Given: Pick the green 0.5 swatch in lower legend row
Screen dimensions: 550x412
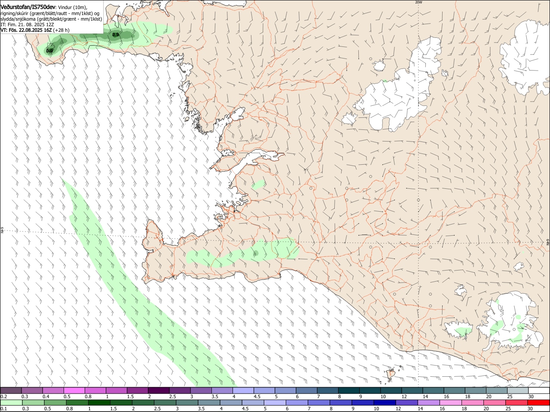Looking at the screenshot, I should pos(55,403).
